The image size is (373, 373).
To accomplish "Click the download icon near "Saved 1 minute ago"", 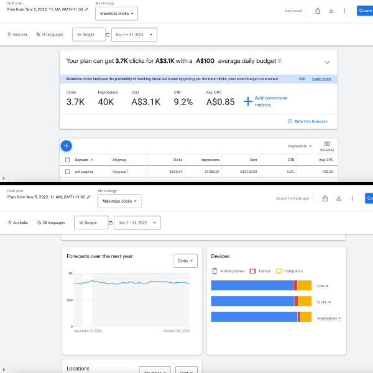I will 339,198.
